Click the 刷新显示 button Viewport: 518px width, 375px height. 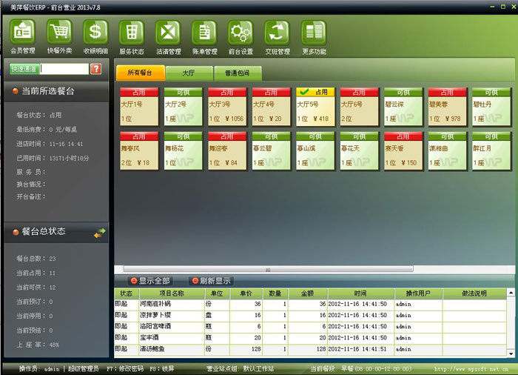[x=211, y=281]
